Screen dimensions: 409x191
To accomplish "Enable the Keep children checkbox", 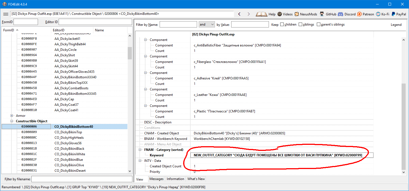I will [x=282, y=24].
